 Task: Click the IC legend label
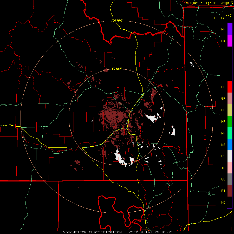pos(223,168)
